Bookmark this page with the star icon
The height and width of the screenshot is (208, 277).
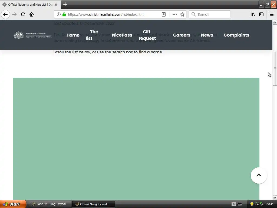pos(182,14)
